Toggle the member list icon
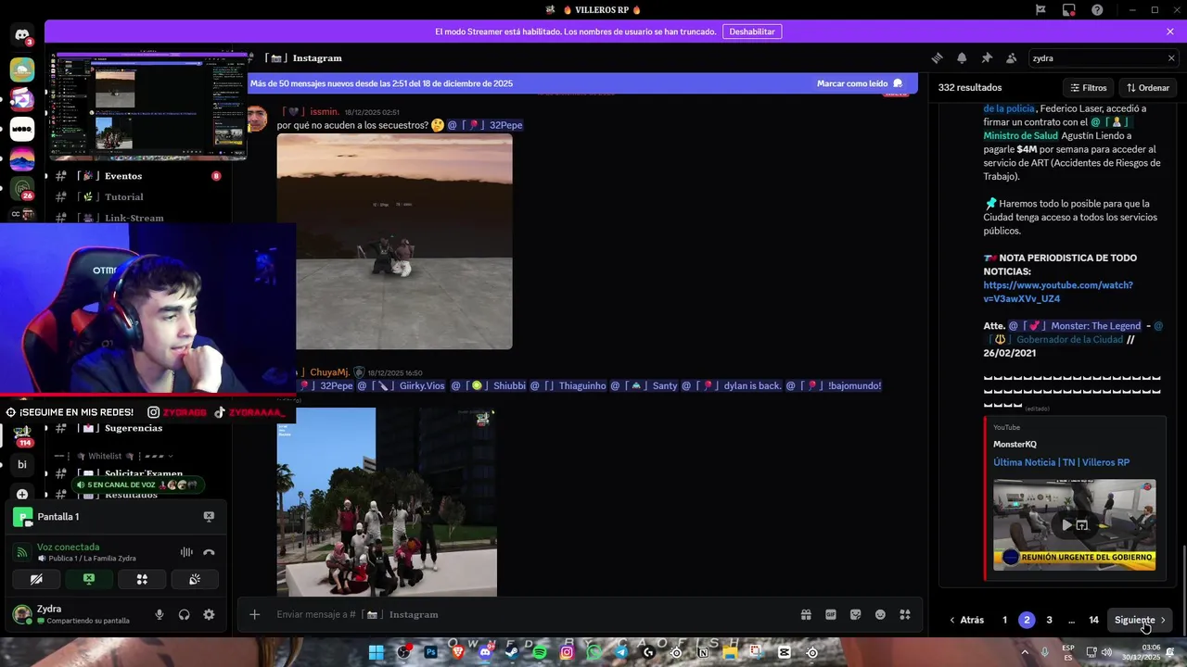Viewport: 1187px width, 667px height. [x=1011, y=57]
